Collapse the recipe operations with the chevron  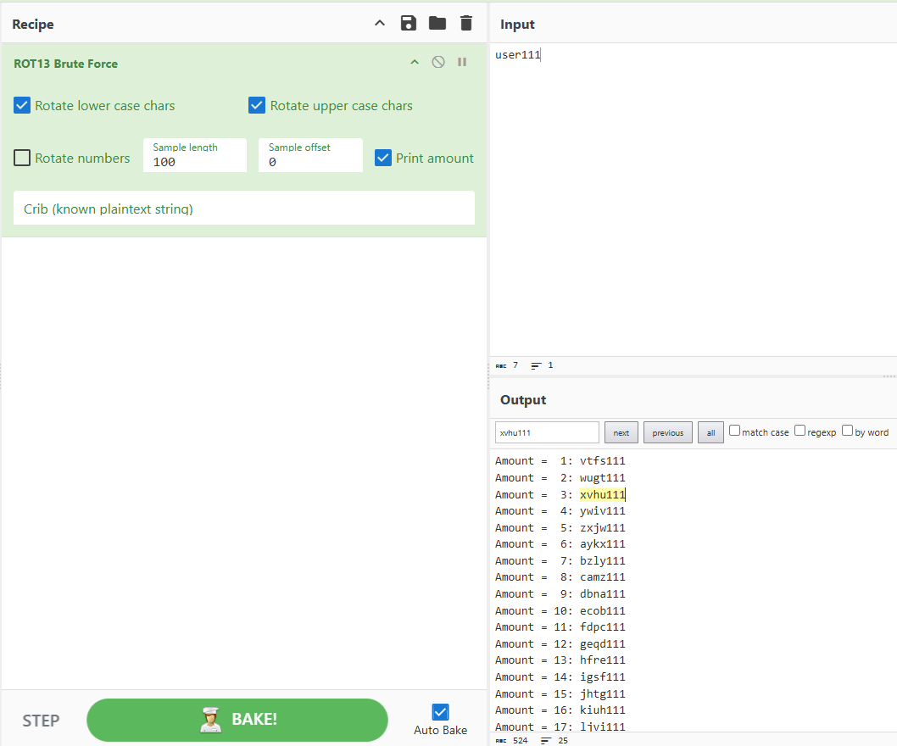(379, 24)
